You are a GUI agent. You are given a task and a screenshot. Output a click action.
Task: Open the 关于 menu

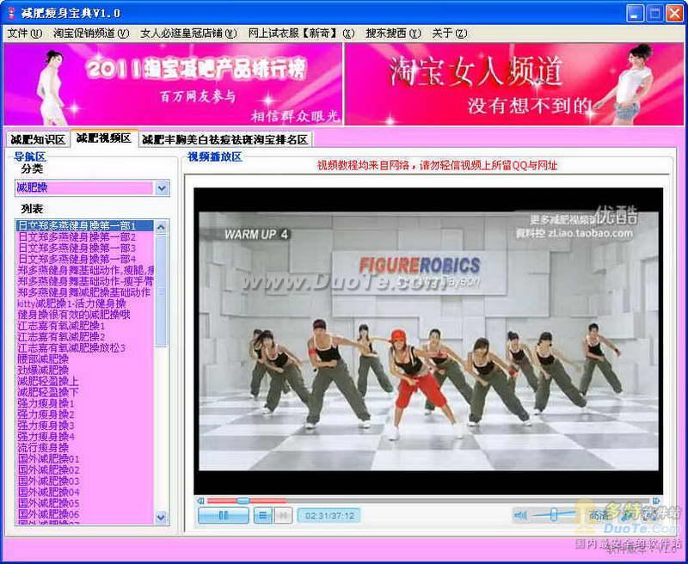(449, 34)
